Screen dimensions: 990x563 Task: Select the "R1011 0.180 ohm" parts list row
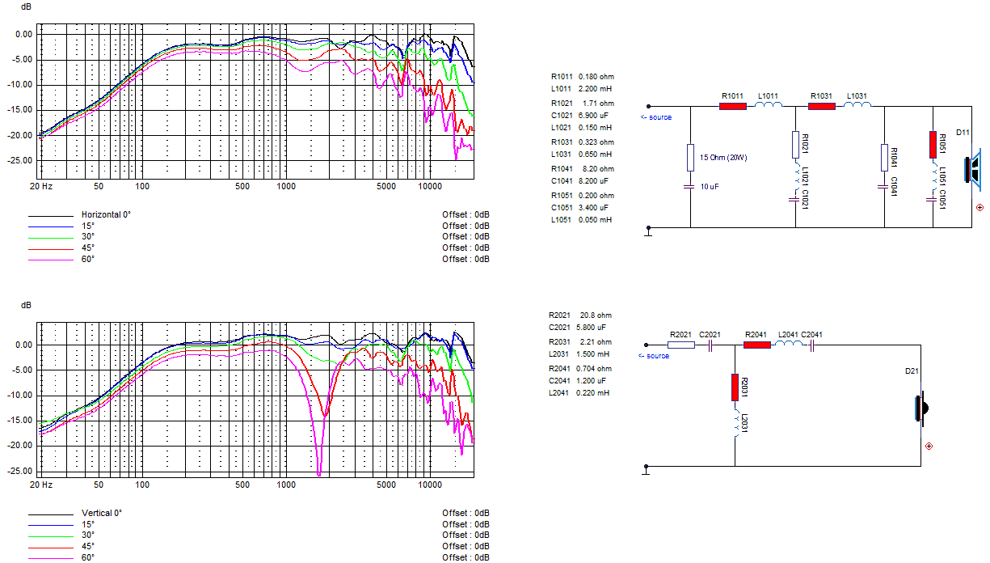582,77
